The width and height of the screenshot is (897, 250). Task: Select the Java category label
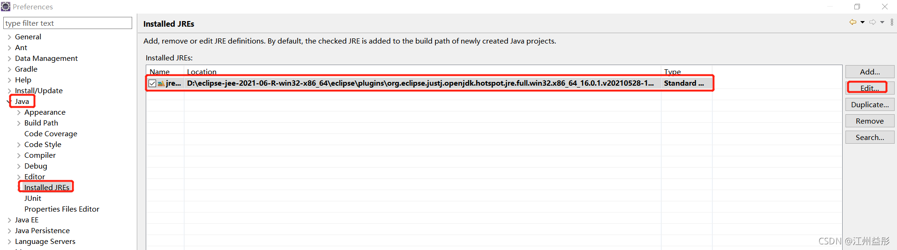[22, 101]
